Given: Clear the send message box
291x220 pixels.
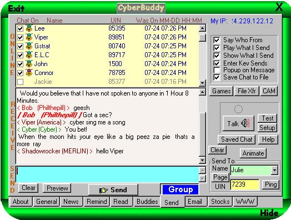Looking at the screenshot, I should pyautogui.click(x=28, y=188).
